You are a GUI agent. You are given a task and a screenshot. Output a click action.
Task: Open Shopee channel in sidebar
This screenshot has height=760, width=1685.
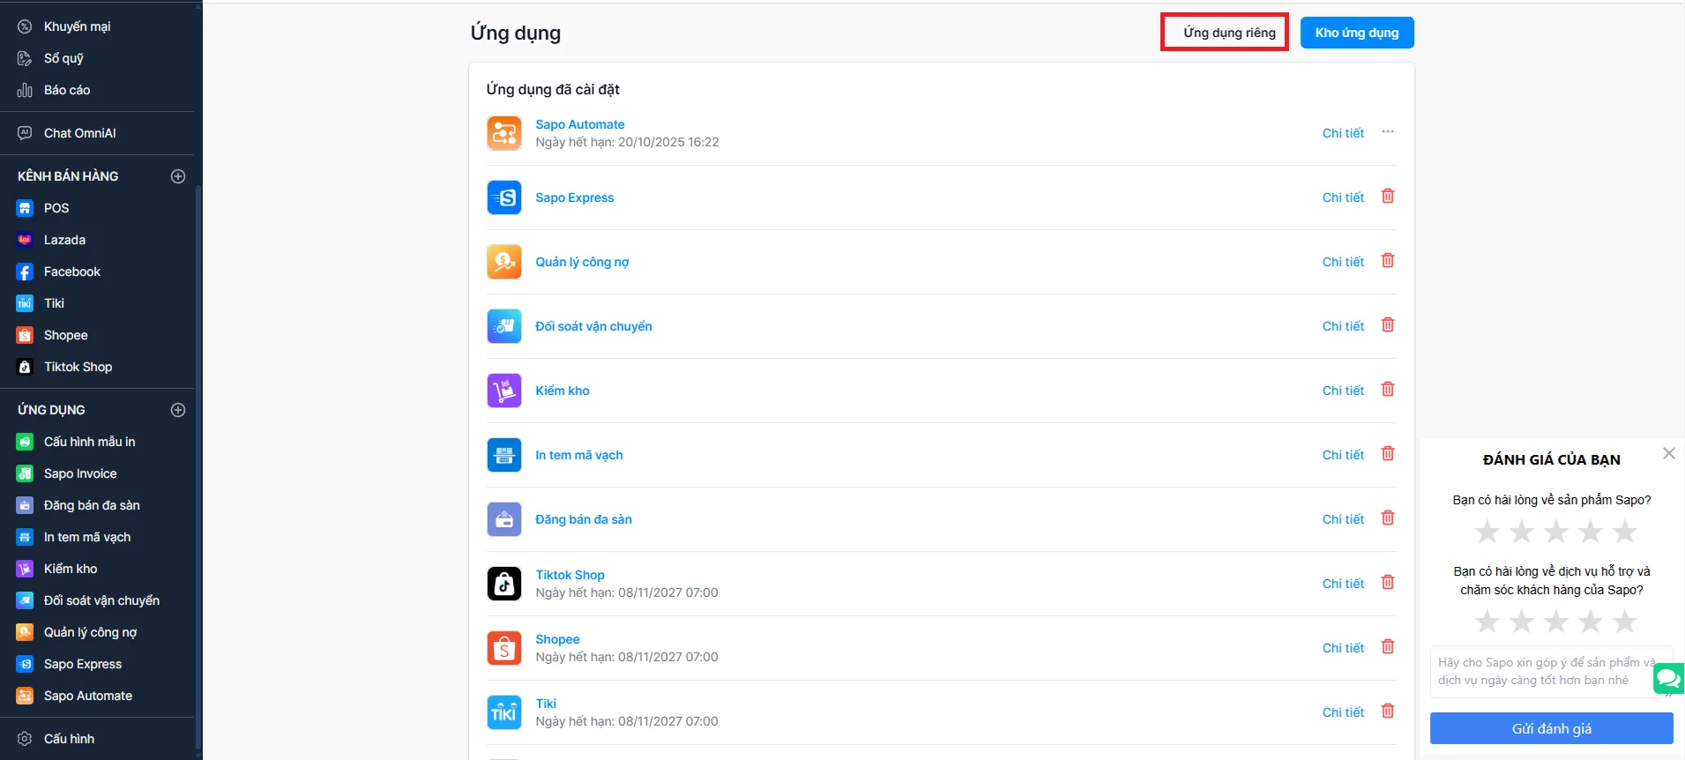click(x=65, y=335)
